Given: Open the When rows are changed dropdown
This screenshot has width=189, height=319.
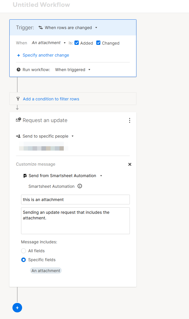Looking at the screenshot, I should click(69, 28).
